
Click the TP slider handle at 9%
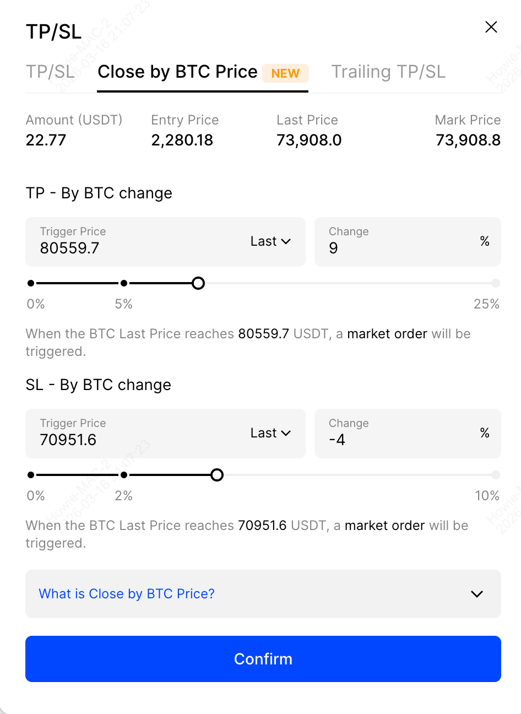point(198,283)
